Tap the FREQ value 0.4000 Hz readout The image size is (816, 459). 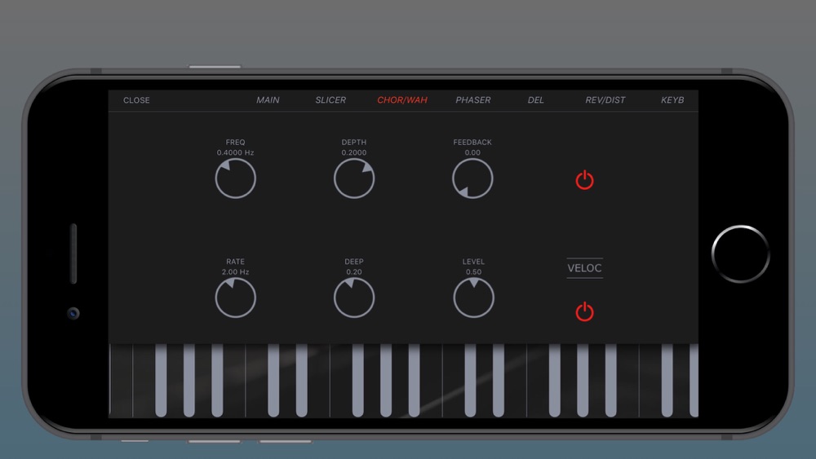tap(236, 153)
